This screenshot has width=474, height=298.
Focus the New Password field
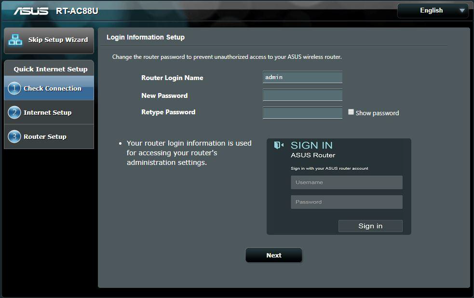tap(303, 95)
